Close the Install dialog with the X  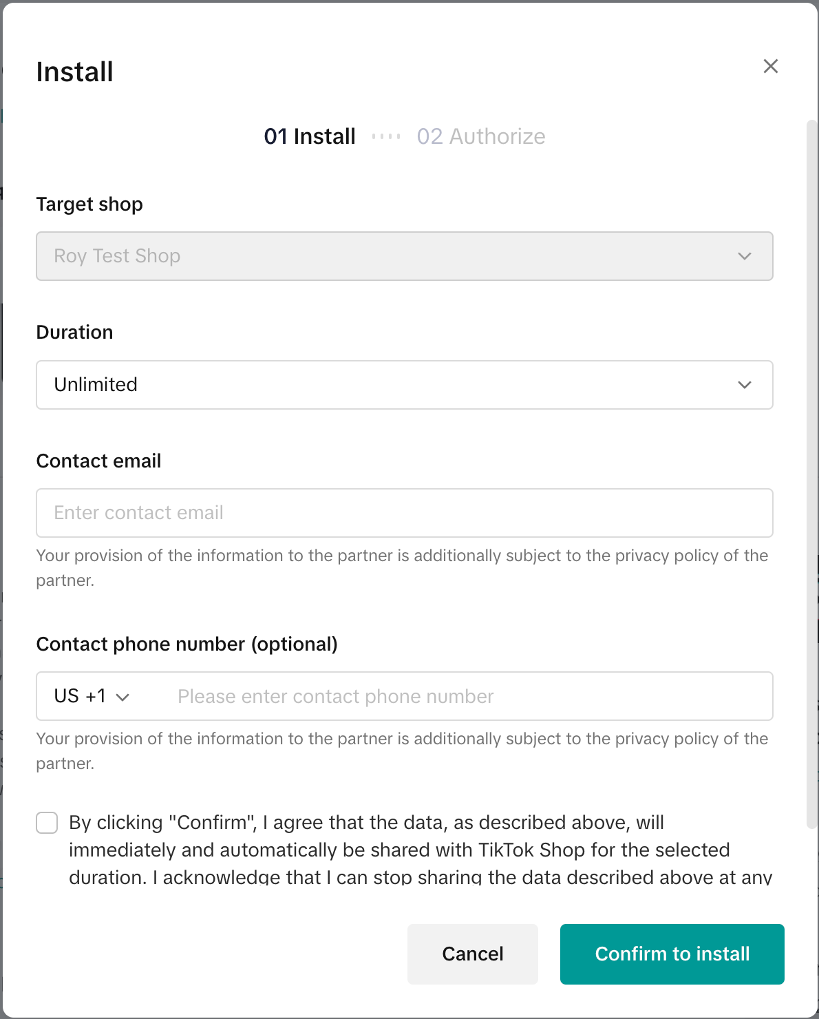tap(770, 66)
